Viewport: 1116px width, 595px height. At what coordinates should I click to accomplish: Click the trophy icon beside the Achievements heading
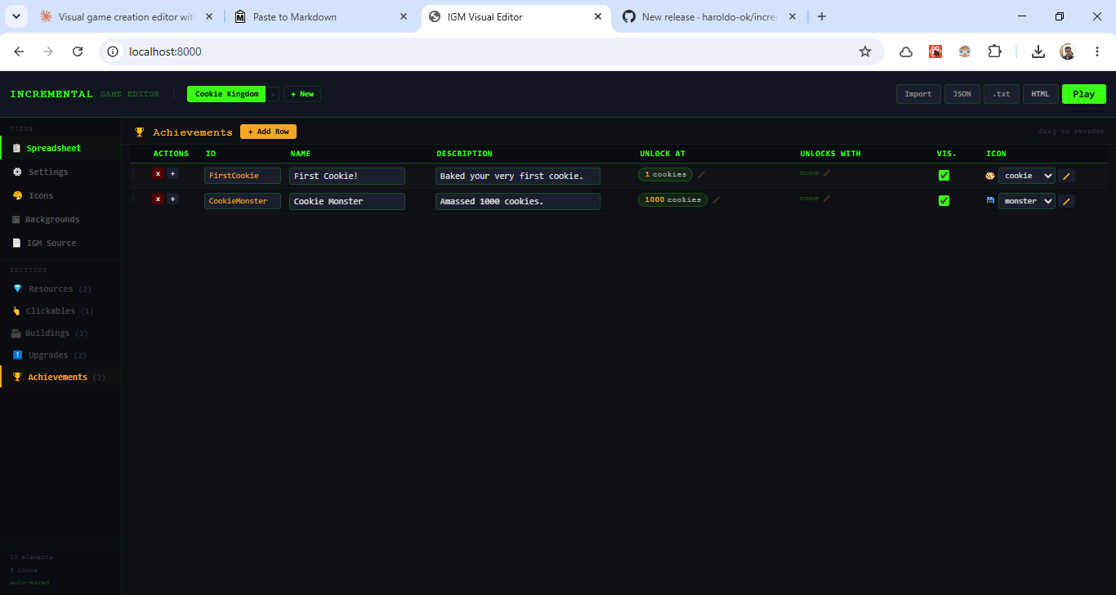pyautogui.click(x=140, y=132)
